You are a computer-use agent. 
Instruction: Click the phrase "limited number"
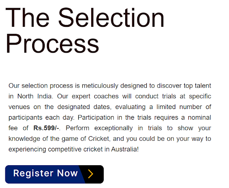pyautogui.click(x=179, y=107)
